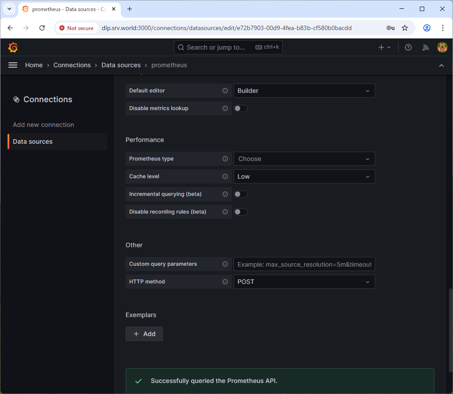This screenshot has width=453, height=394.
Task: Click the plus new-item icon in top bar
Action: [x=381, y=47]
